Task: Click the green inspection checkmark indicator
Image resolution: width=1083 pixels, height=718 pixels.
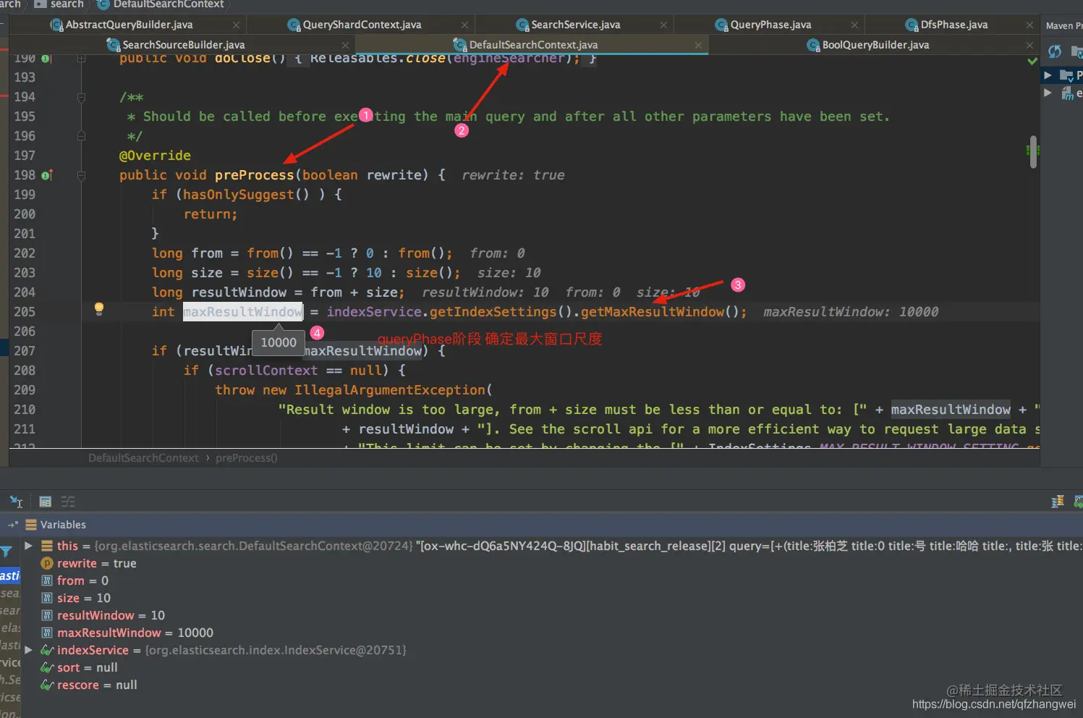Action: [1033, 62]
